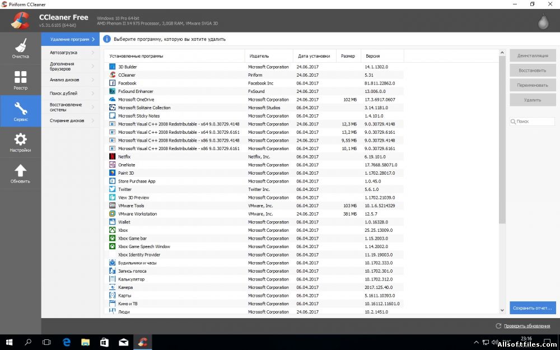Select the Xbox Game bar row
This screenshot has height=350, width=560.
254,238
